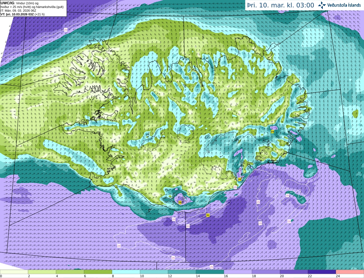Select the 22–24 m/s dark indigo legend swatch
The image size is (364, 278).
click(x=322, y=272)
